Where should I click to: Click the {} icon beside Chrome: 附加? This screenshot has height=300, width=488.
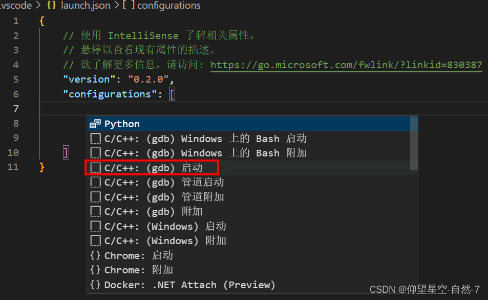coord(95,270)
